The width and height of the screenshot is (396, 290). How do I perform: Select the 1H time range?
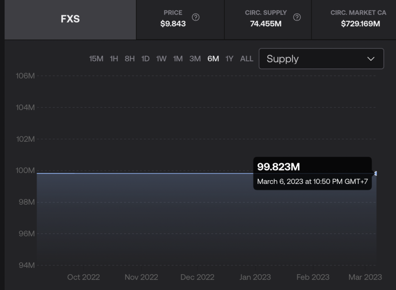tap(114, 59)
